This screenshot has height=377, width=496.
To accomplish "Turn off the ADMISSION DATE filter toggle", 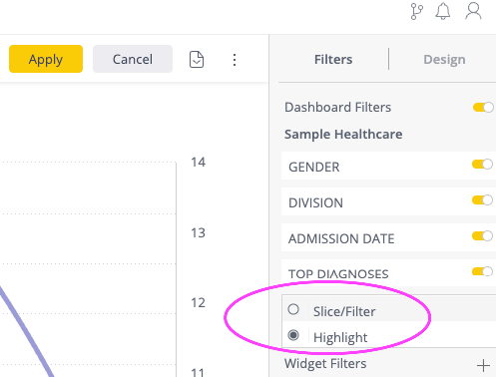I will (482, 236).
